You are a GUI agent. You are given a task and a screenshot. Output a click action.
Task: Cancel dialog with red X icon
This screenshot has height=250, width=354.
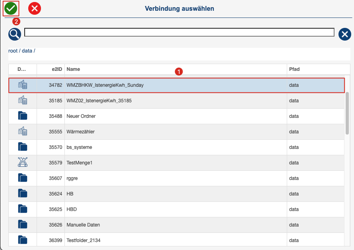tap(35, 9)
